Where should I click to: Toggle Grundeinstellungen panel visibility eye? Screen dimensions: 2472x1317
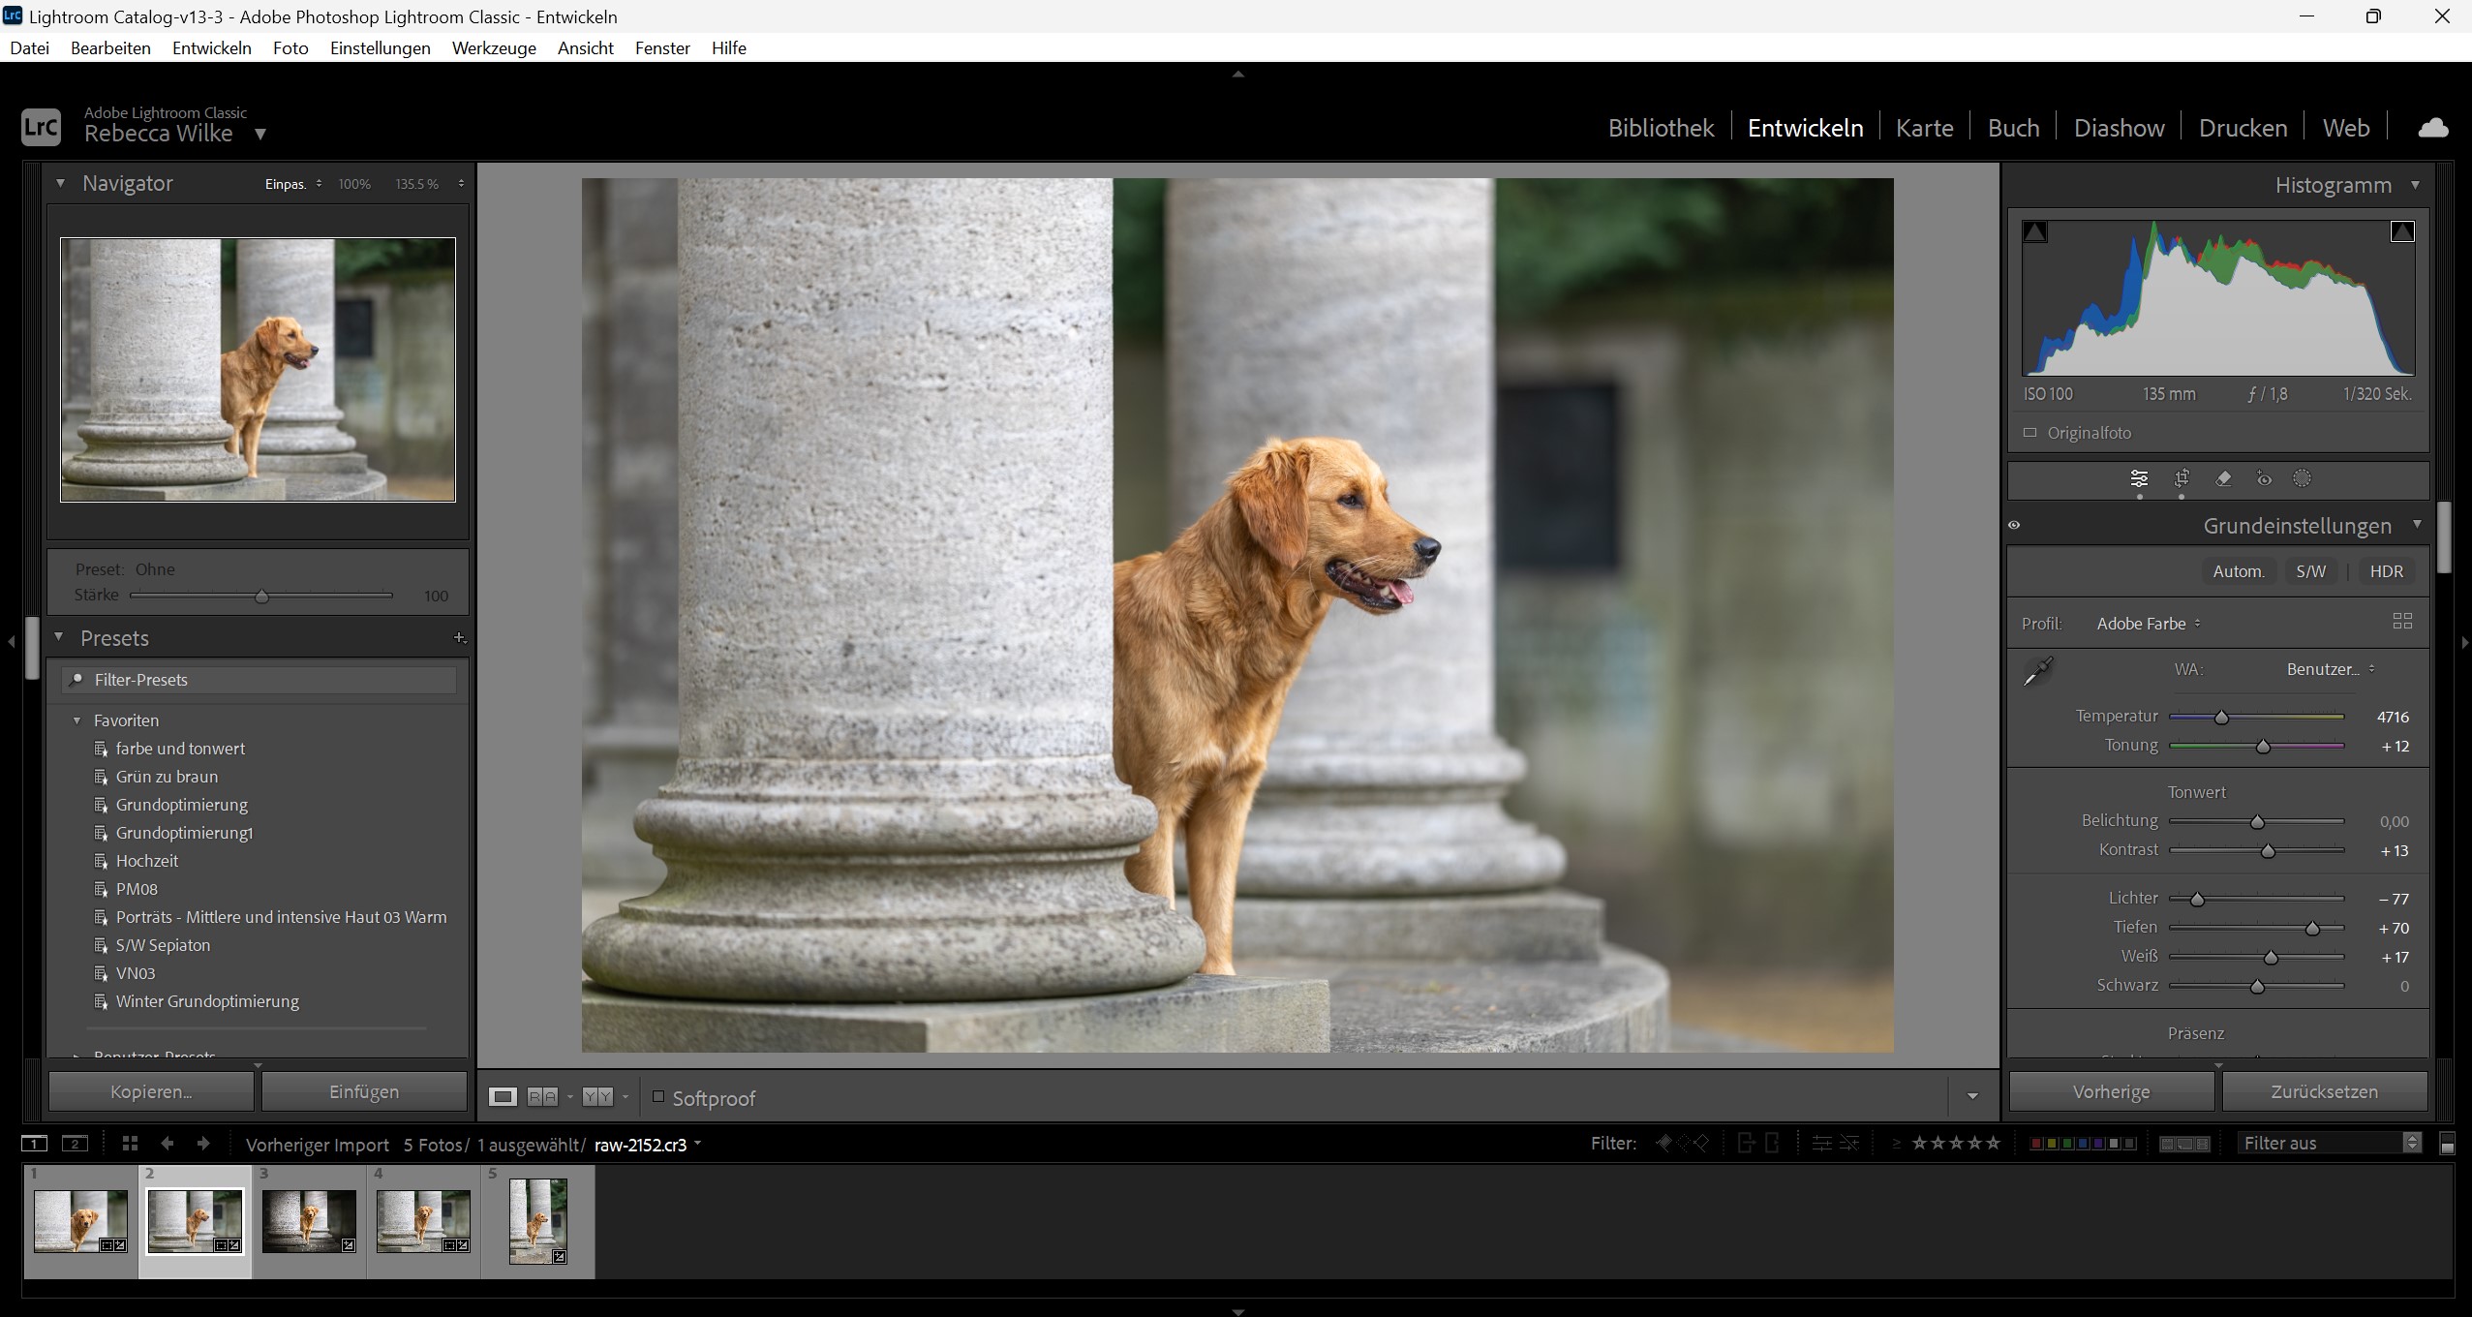tap(2015, 525)
